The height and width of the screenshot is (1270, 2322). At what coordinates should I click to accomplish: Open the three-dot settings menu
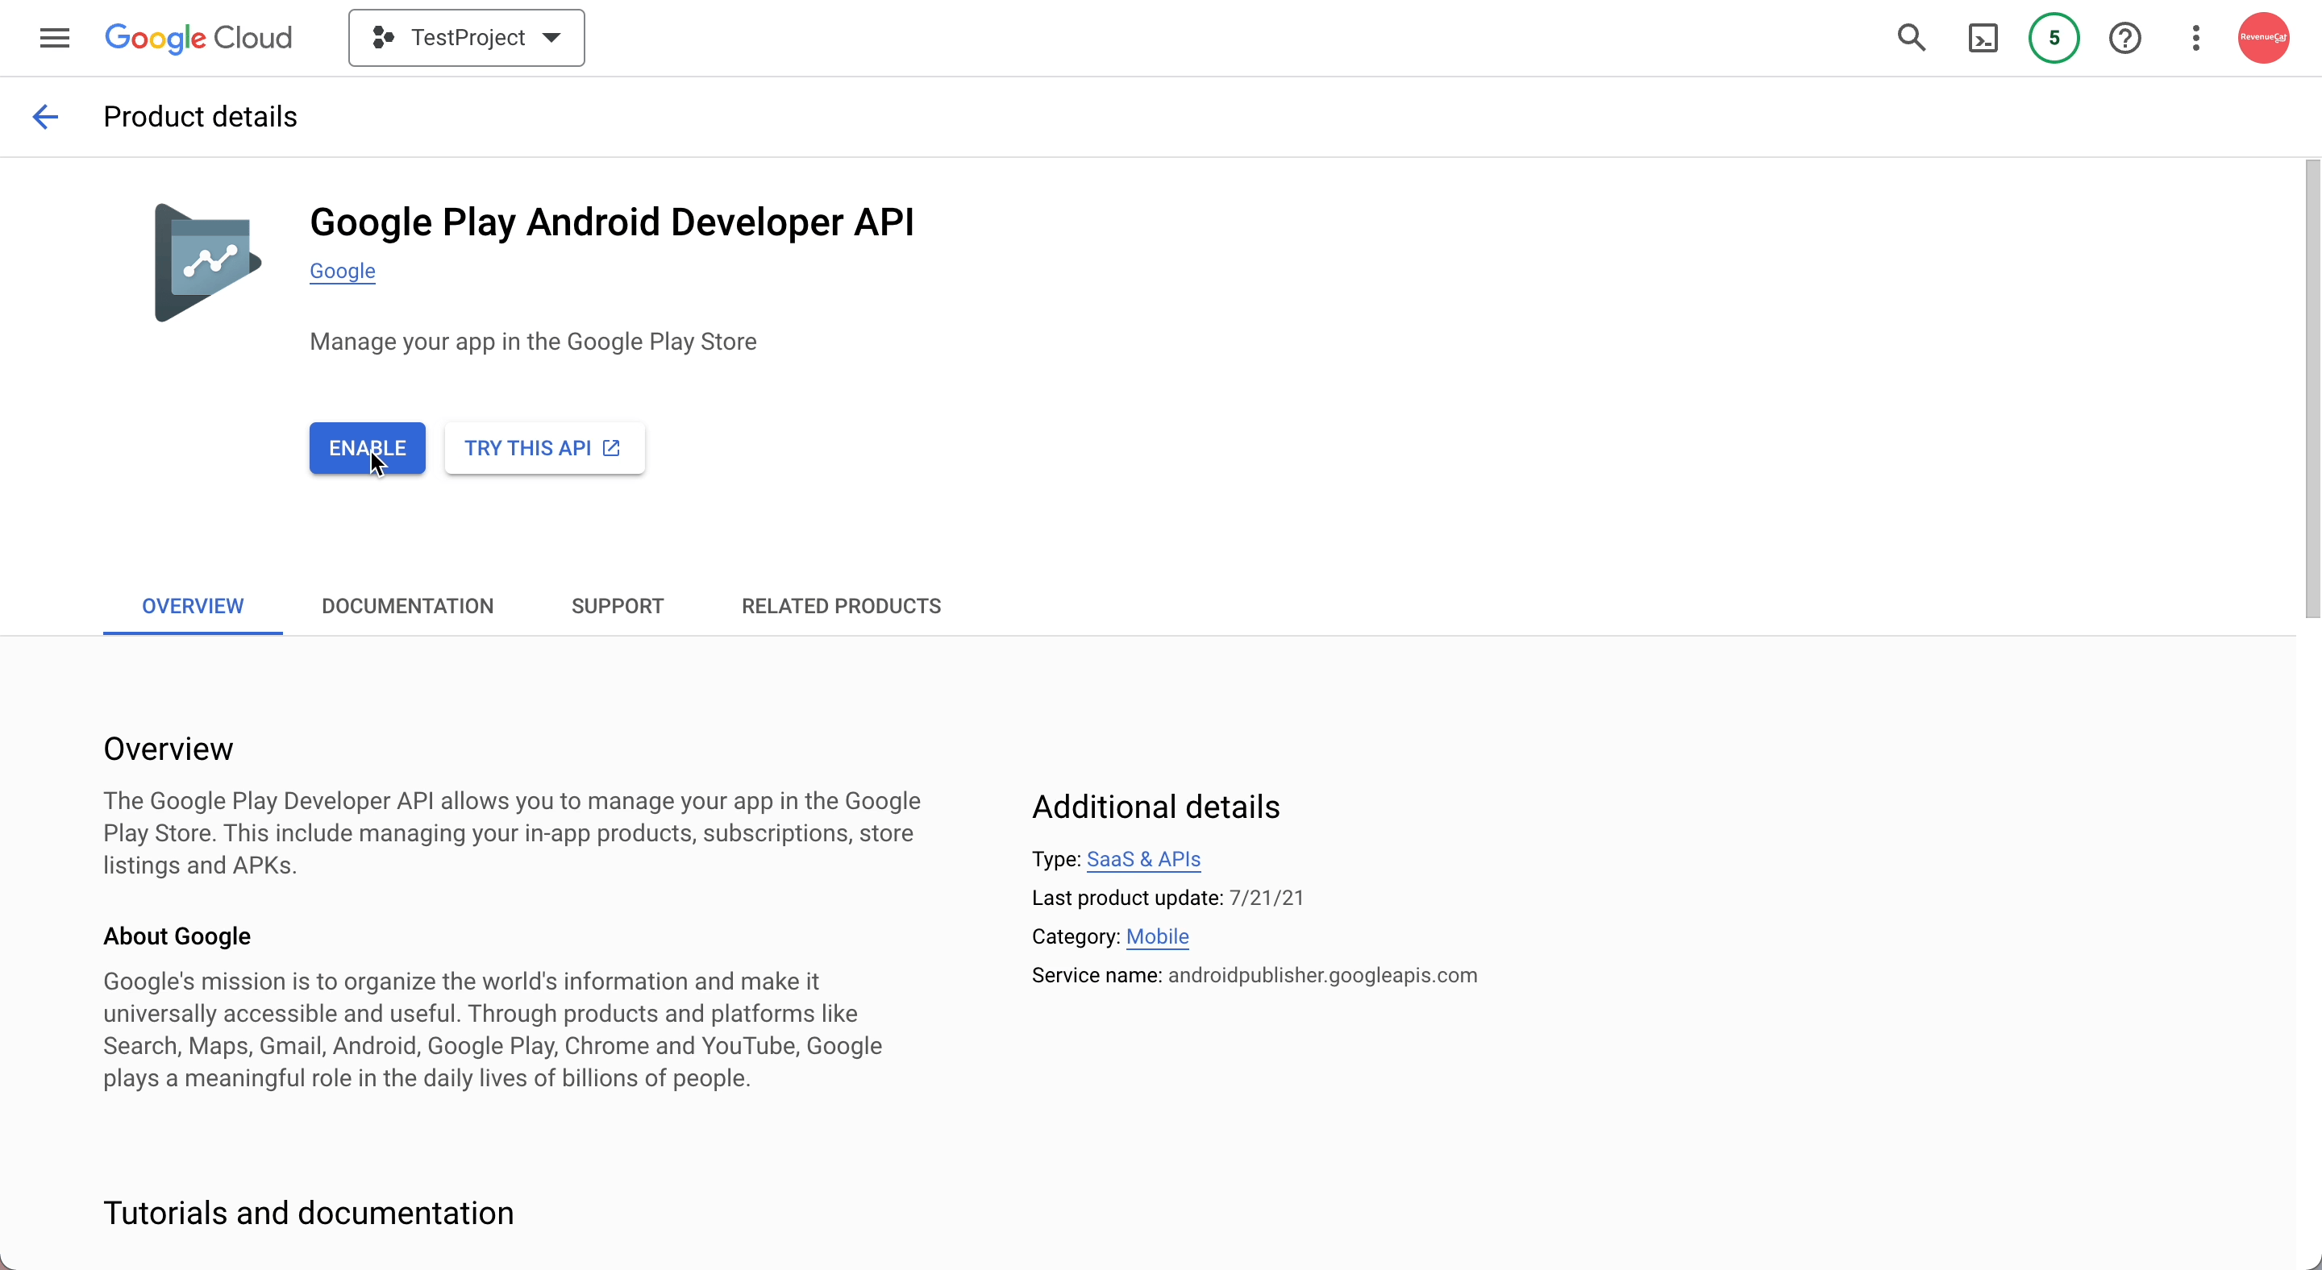(2195, 37)
